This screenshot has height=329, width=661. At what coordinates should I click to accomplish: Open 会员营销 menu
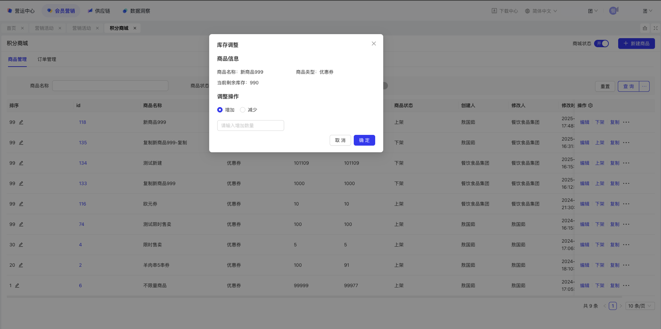[61, 11]
